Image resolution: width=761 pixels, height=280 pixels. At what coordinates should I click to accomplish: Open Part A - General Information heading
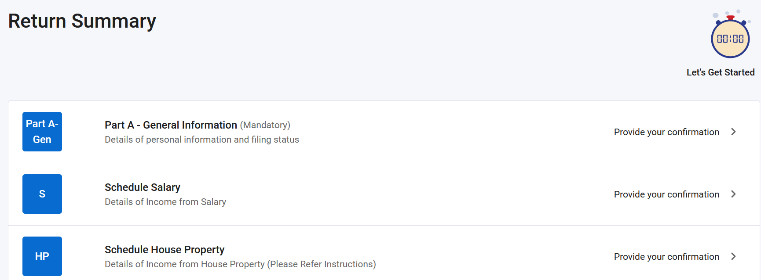(x=171, y=125)
